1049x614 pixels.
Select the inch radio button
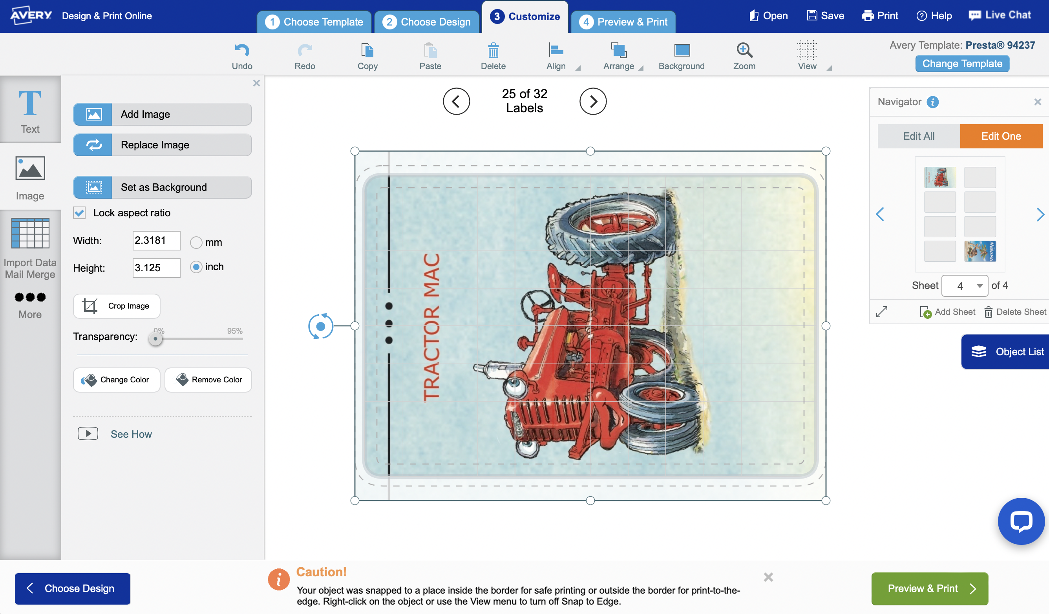click(x=196, y=267)
